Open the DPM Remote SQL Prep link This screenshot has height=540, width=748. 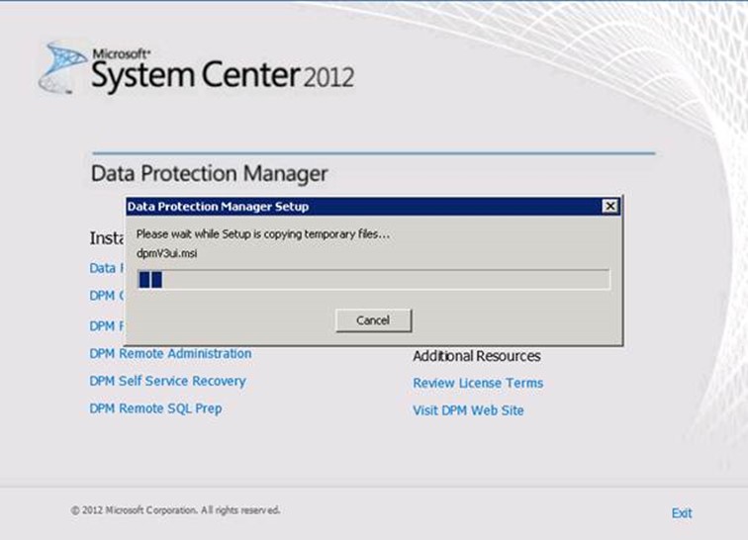[155, 408]
